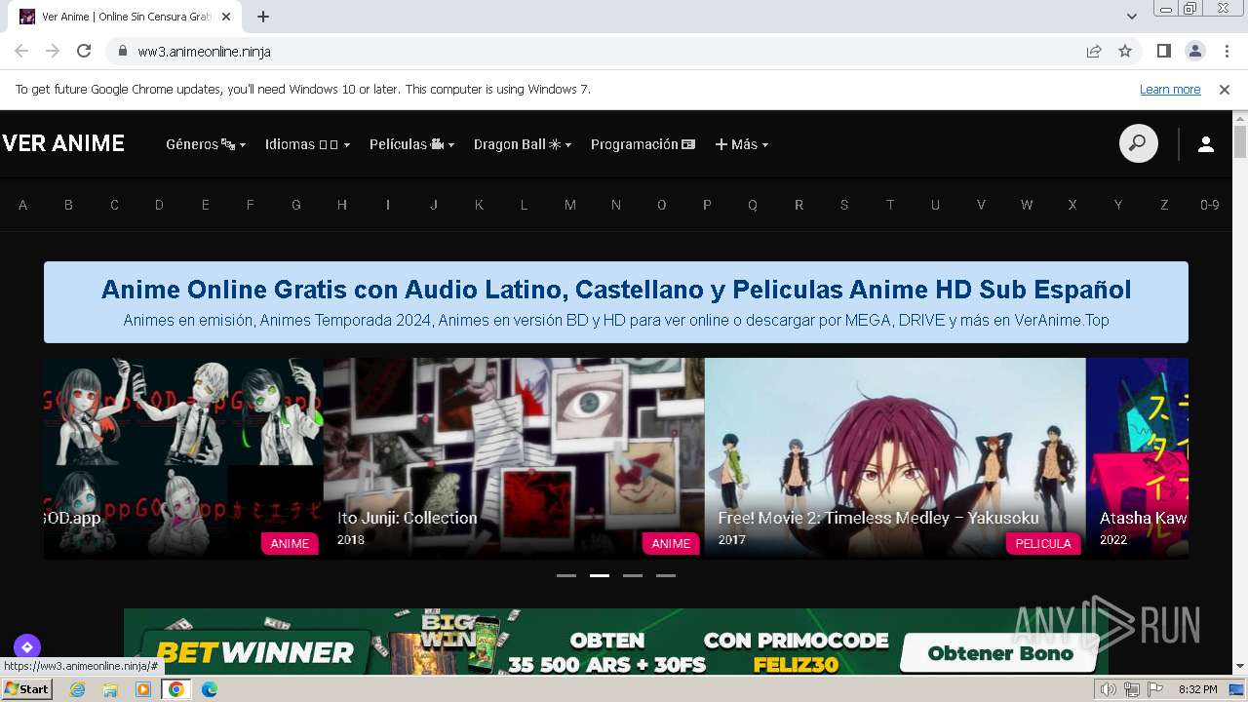This screenshot has width=1248, height=702.
Task: Jump to third carousel slide indicator
Action: click(633, 575)
